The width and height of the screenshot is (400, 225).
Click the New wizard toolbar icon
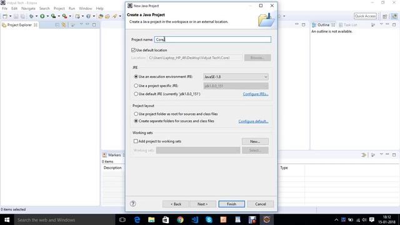(5, 16)
